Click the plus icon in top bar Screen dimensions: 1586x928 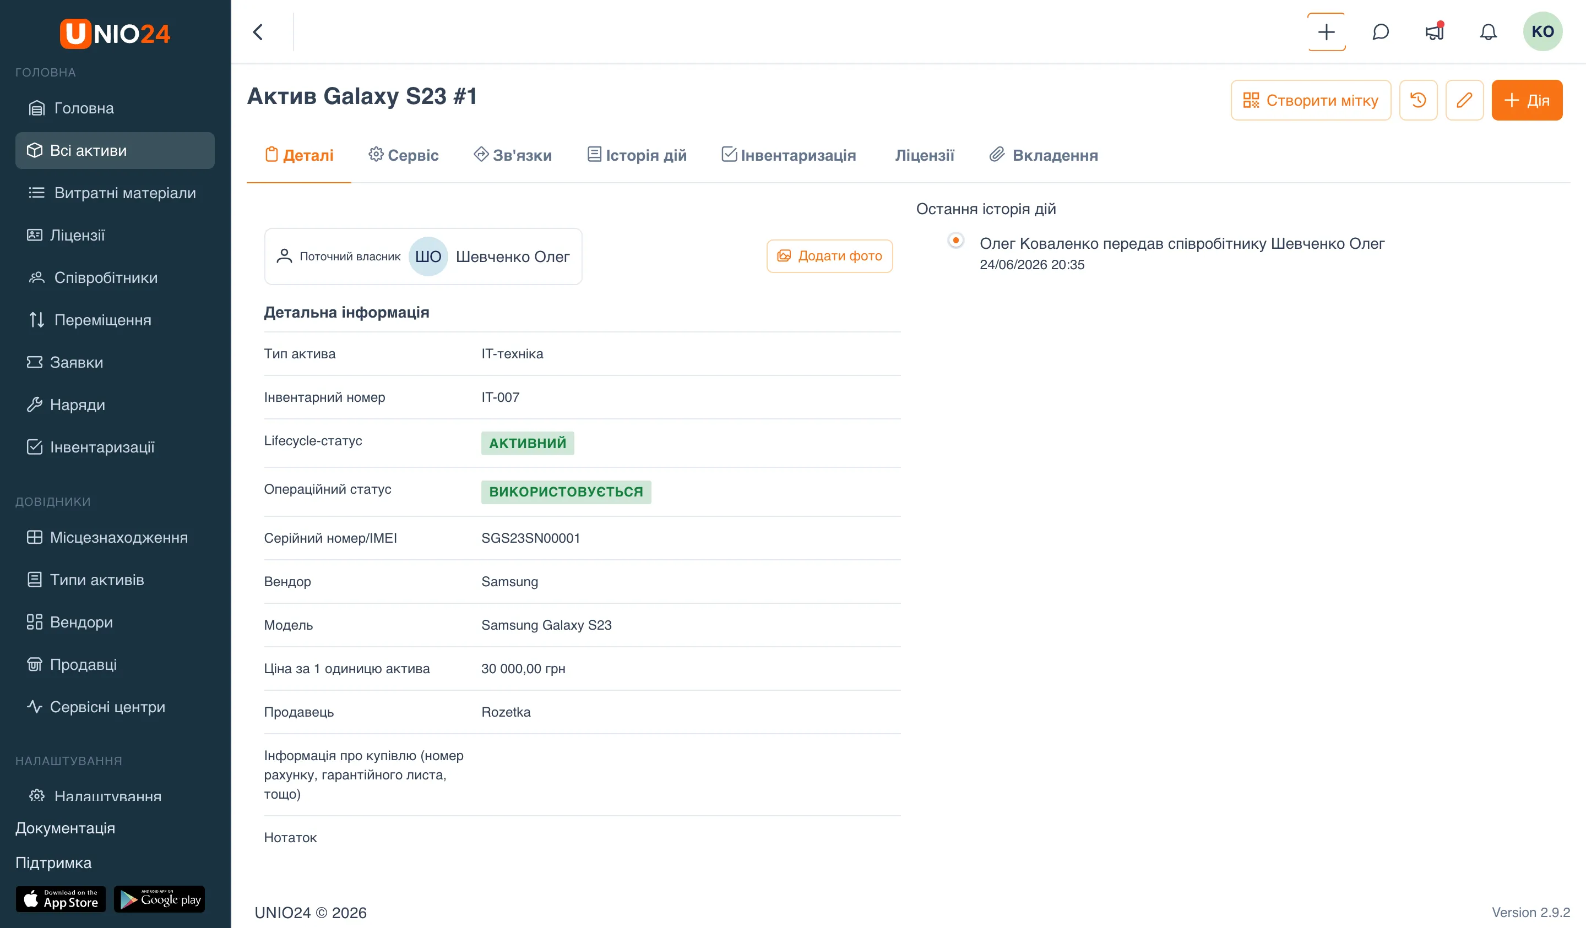coord(1326,32)
